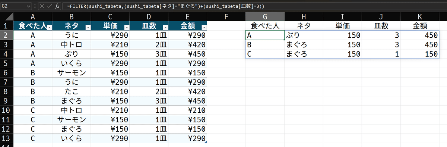The height and width of the screenshot is (147, 447).
Task: Click cell A13 containing C
Action: click(x=33, y=138)
